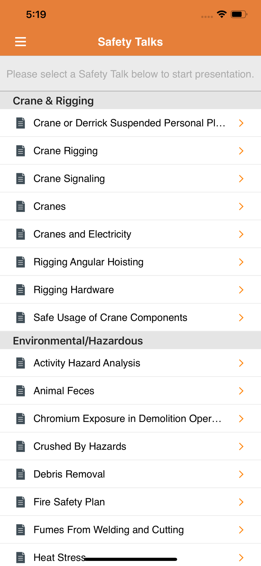Tap the chevron for Rigging Angular Hoisting
The width and height of the screenshot is (261, 566).
point(241,262)
